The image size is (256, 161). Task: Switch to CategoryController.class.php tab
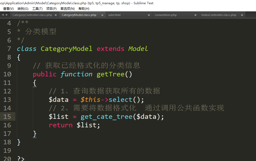[x=32, y=15]
